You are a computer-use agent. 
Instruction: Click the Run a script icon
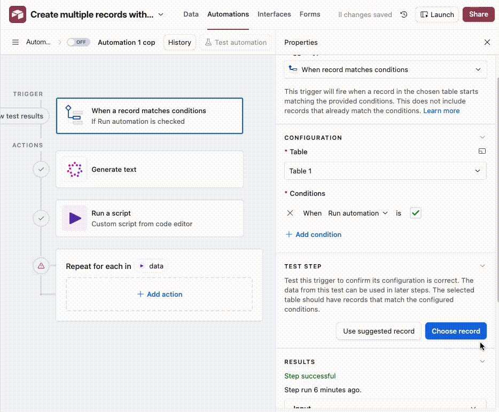click(x=74, y=218)
